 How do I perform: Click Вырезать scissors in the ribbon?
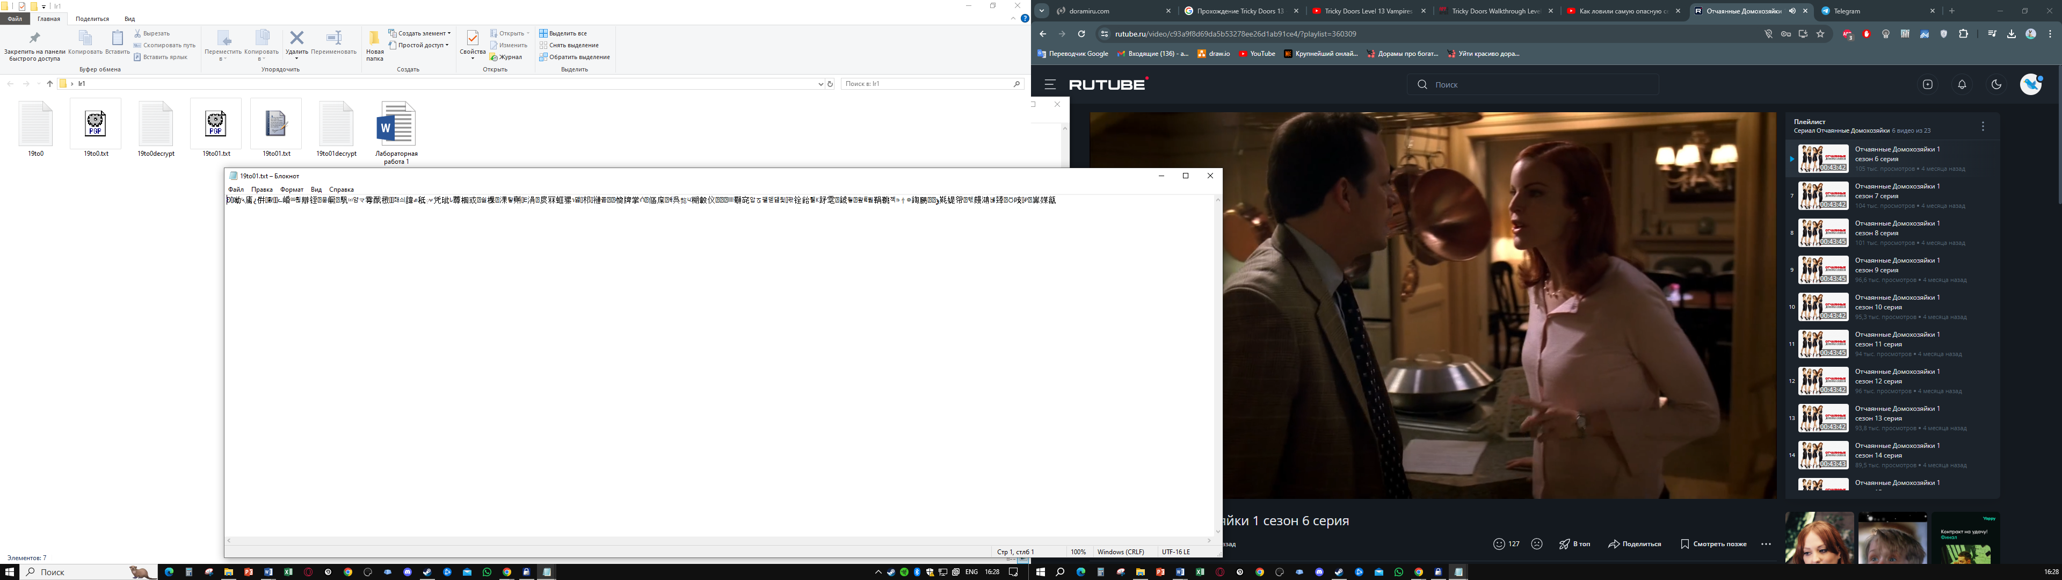point(152,34)
